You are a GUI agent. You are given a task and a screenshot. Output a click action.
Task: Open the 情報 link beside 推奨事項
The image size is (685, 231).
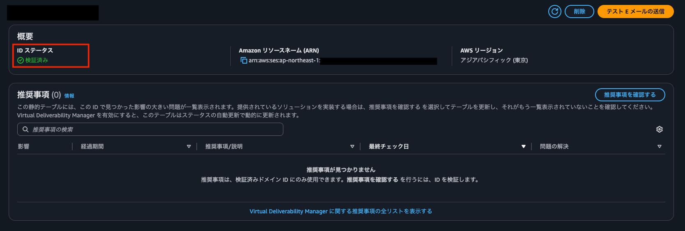tap(69, 96)
